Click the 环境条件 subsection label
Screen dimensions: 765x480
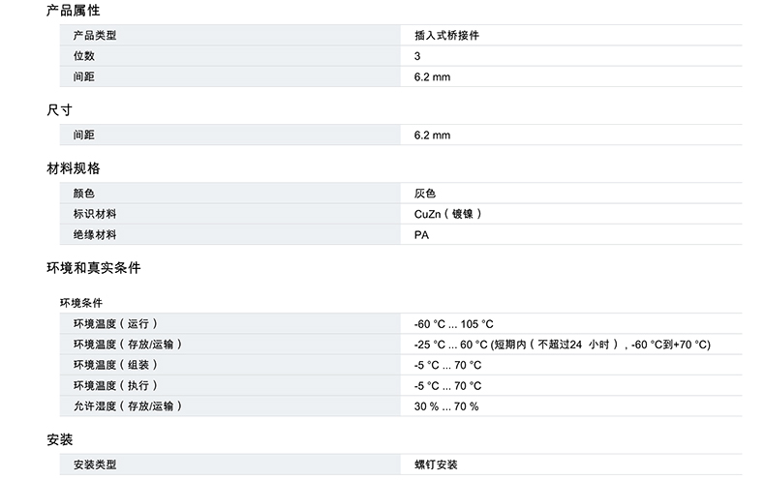tap(81, 303)
